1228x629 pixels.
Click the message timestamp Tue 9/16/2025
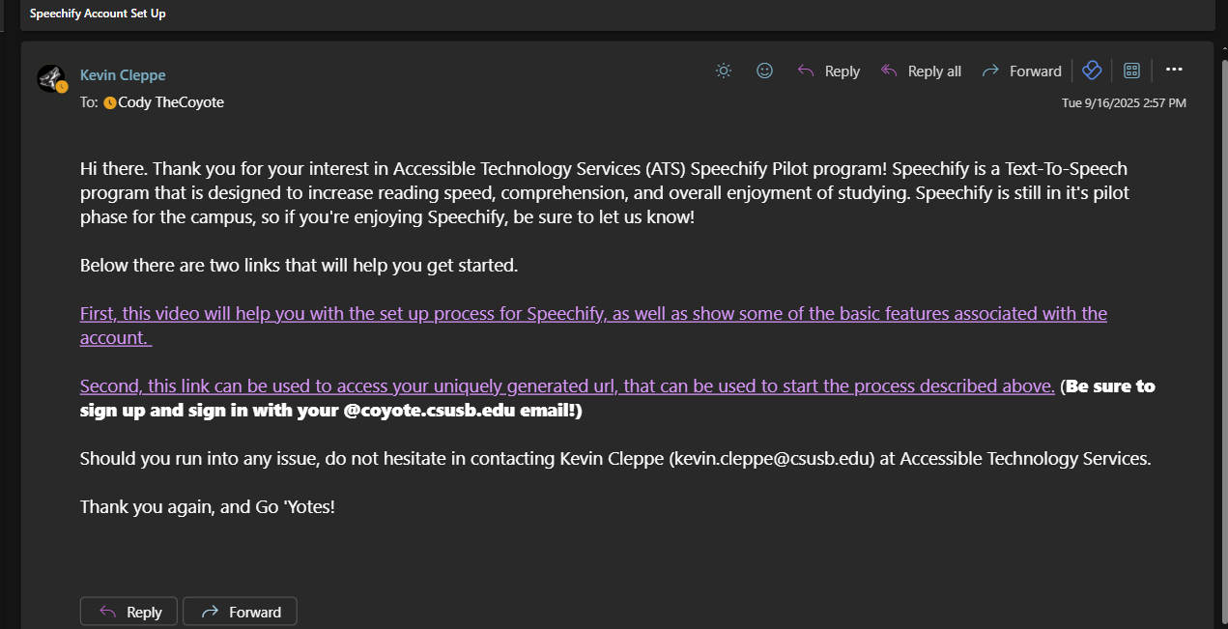(1124, 102)
